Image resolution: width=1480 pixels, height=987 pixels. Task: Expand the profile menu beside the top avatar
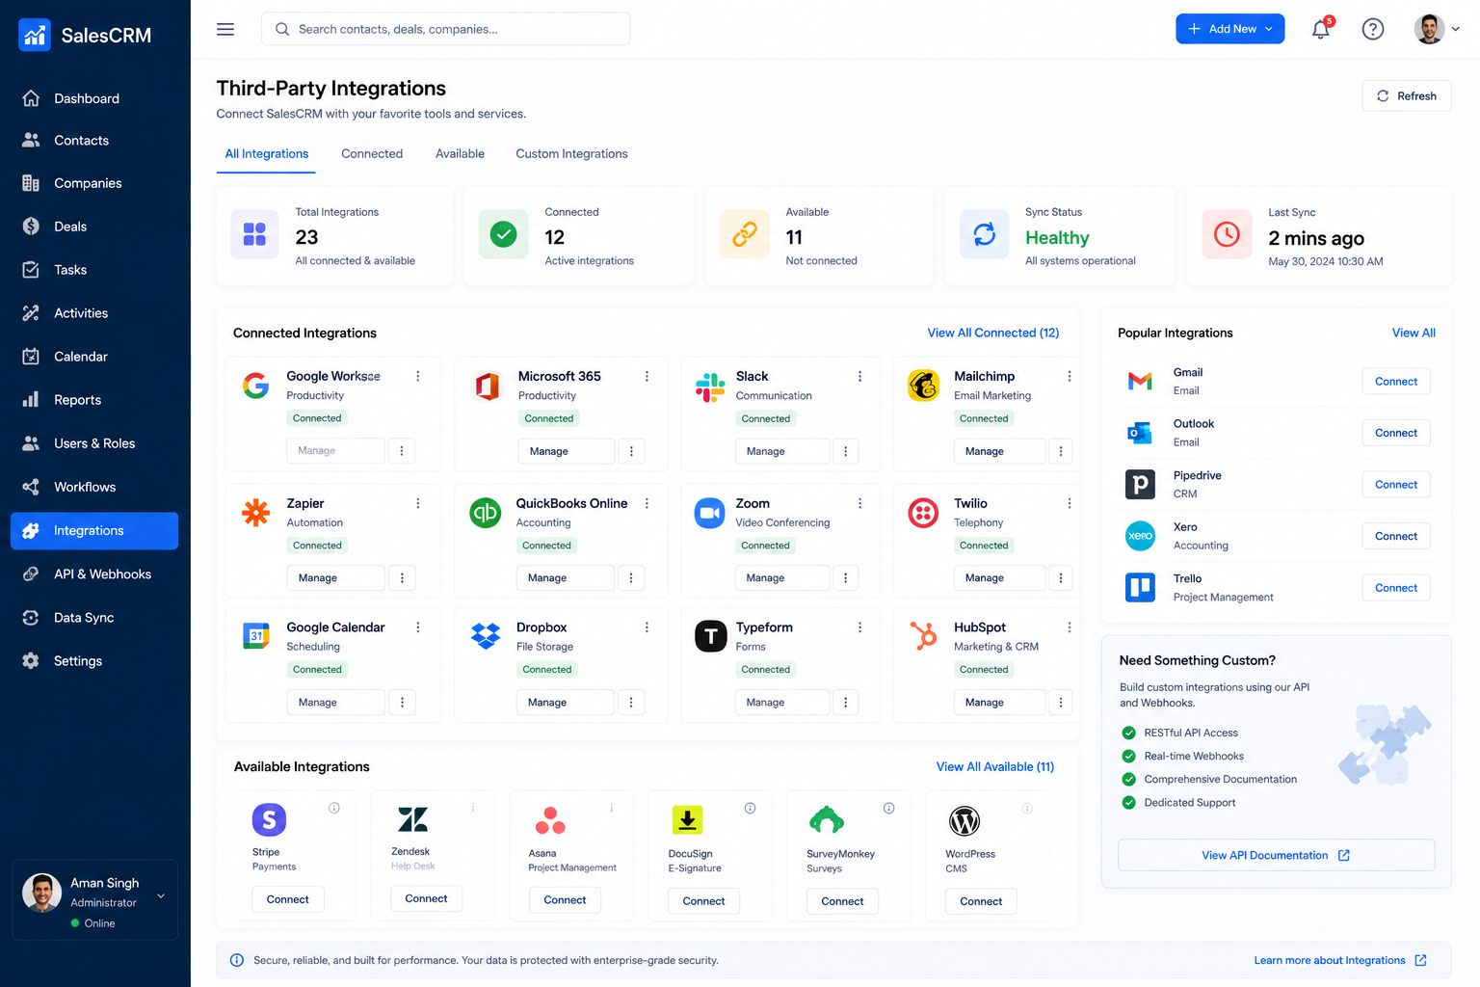pos(1455,29)
